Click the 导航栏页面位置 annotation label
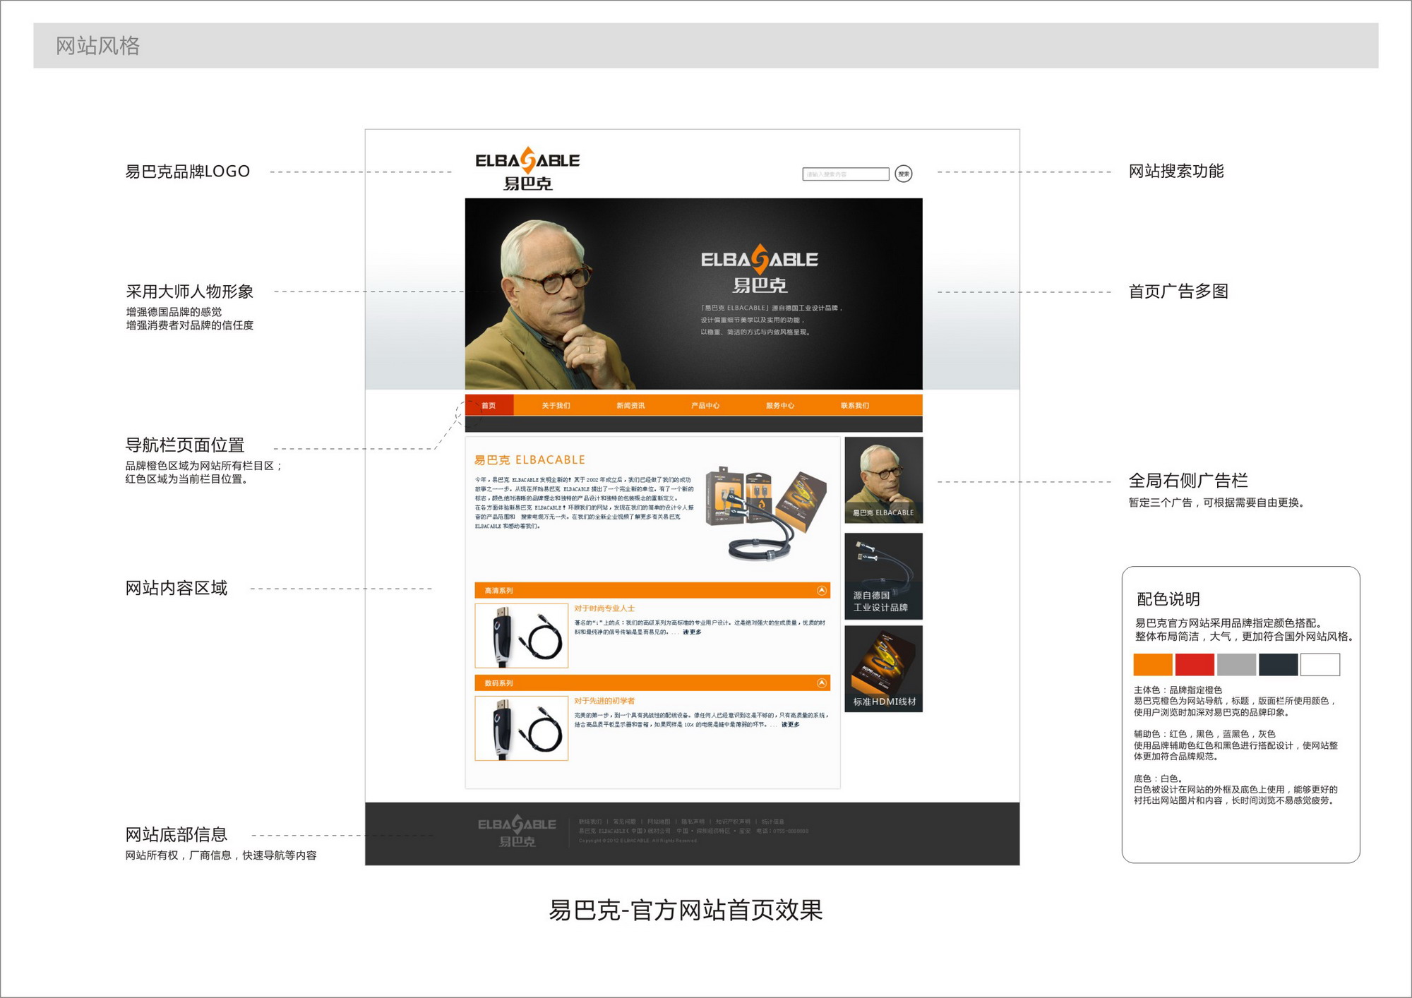 click(x=185, y=445)
